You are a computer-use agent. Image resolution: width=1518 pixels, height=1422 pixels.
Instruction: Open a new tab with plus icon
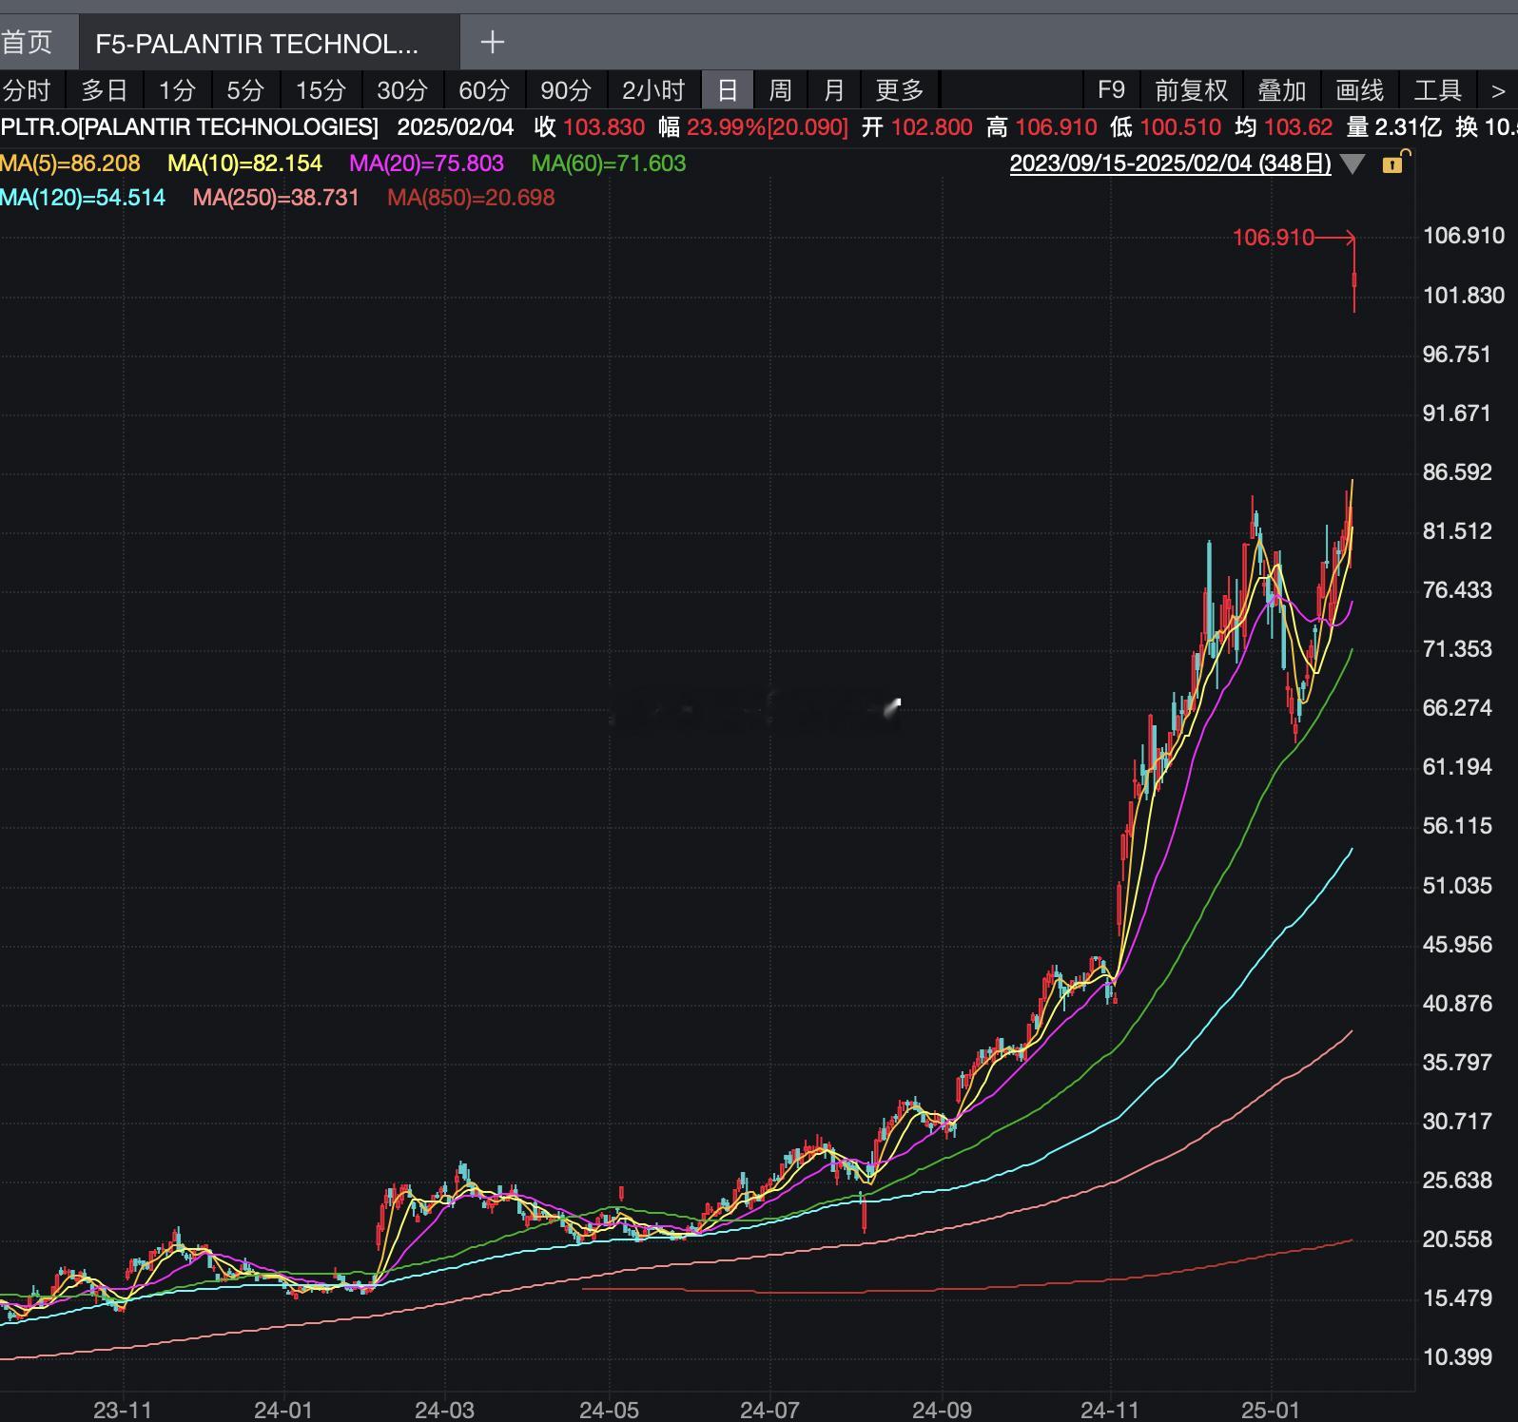(x=492, y=42)
